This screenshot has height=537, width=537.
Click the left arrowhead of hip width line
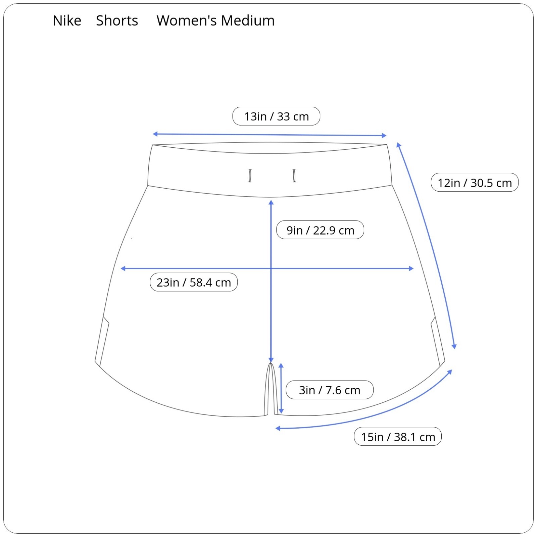point(123,268)
